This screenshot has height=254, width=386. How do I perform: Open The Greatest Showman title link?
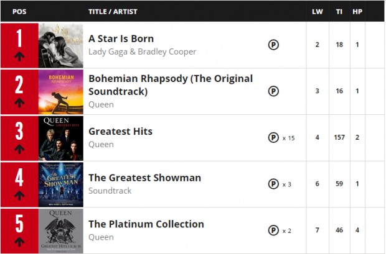click(144, 178)
